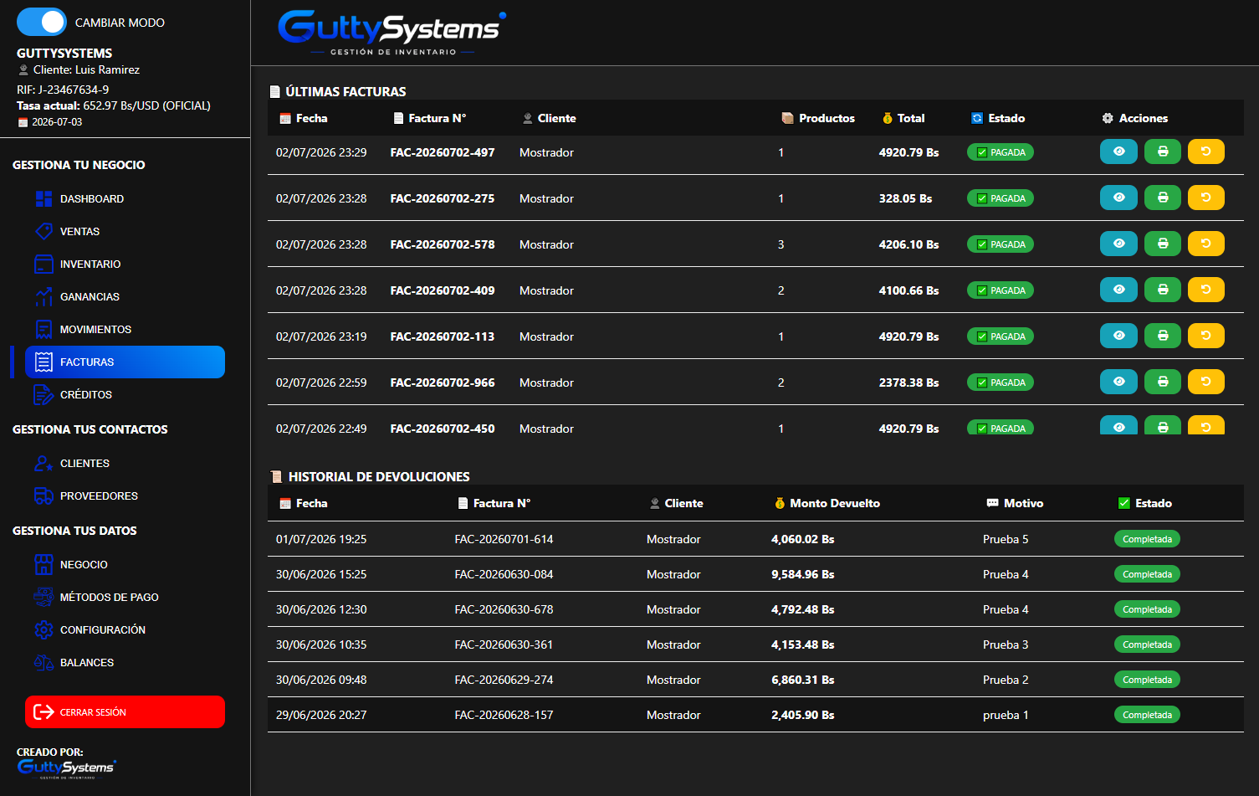Viewport: 1259px width, 796px height.
Task: Click the receipt icon beside MOVIMIENTOS
Action: (x=44, y=330)
